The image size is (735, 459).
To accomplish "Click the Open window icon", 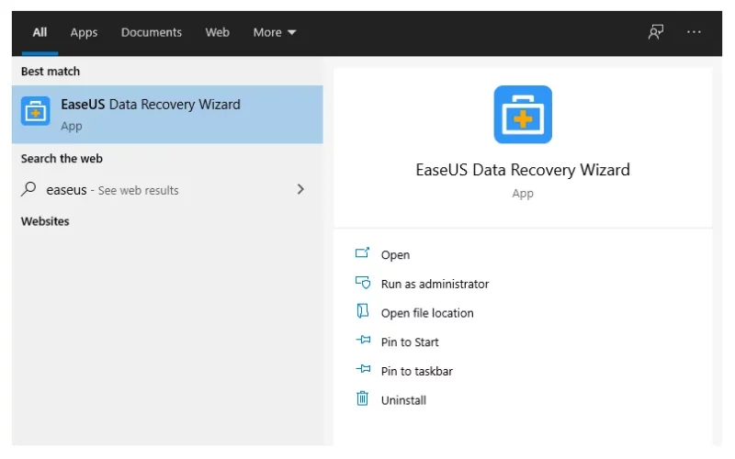I will click(x=362, y=253).
